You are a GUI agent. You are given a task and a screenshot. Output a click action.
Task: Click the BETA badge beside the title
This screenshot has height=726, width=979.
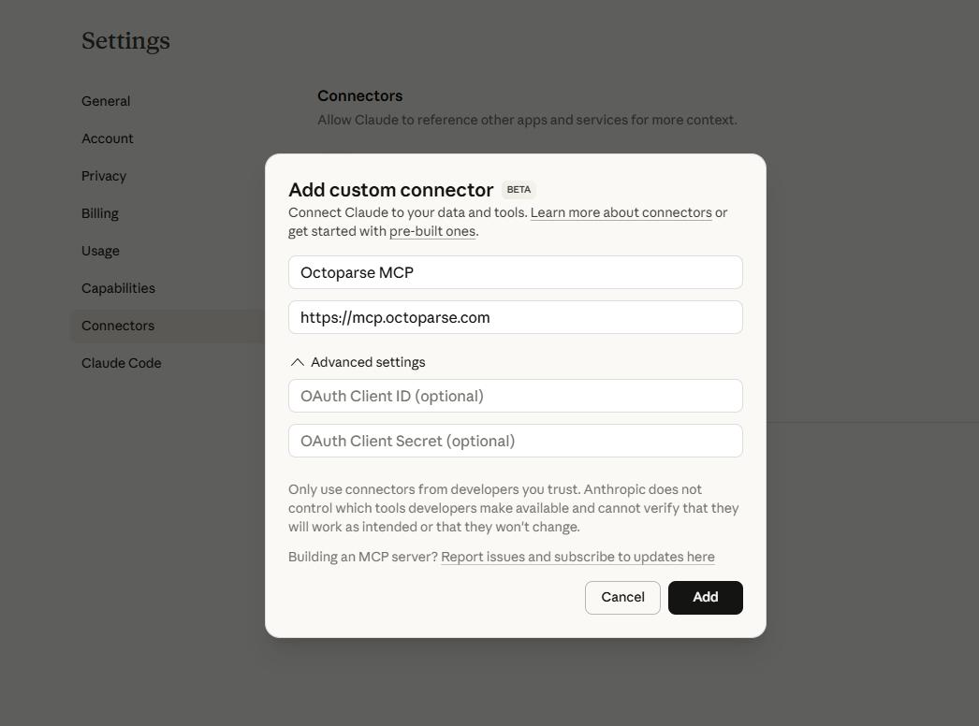[519, 190]
